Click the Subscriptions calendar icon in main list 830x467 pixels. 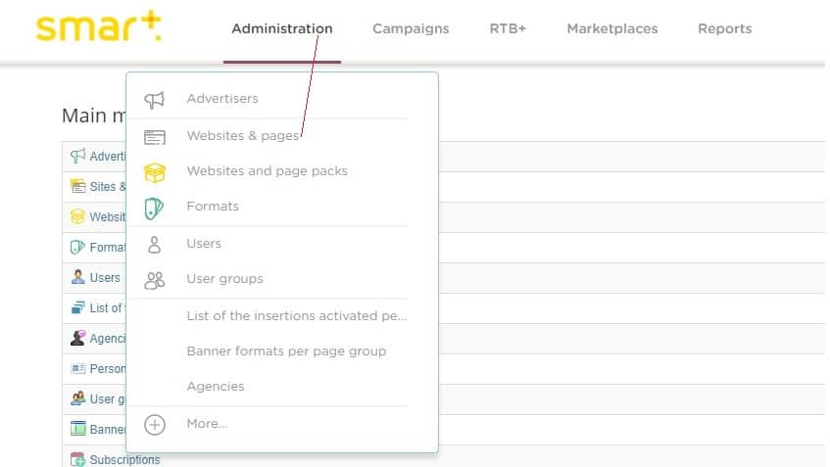coord(78,459)
